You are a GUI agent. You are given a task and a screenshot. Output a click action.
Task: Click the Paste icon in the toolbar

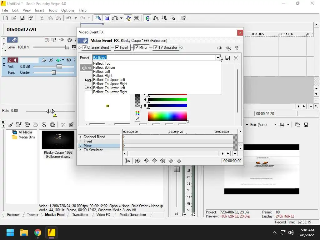58,18
